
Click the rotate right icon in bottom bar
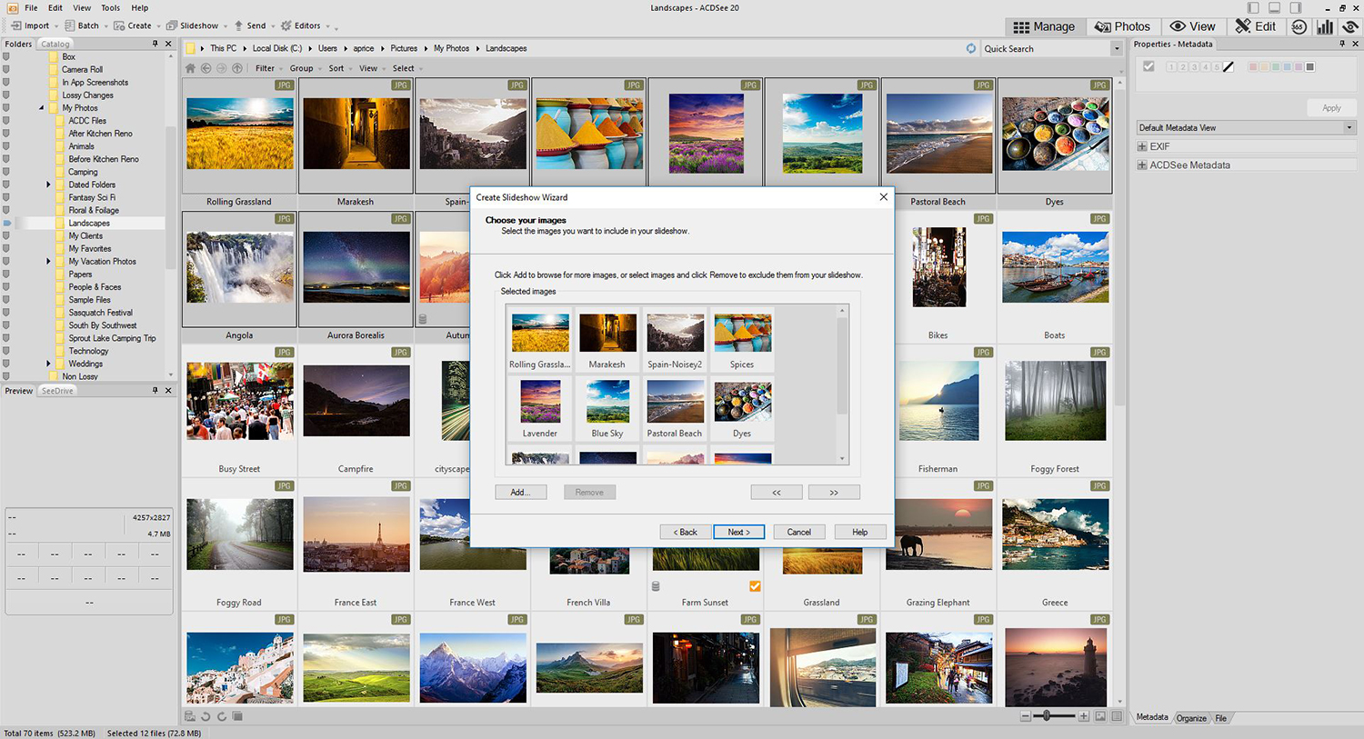pos(221,716)
